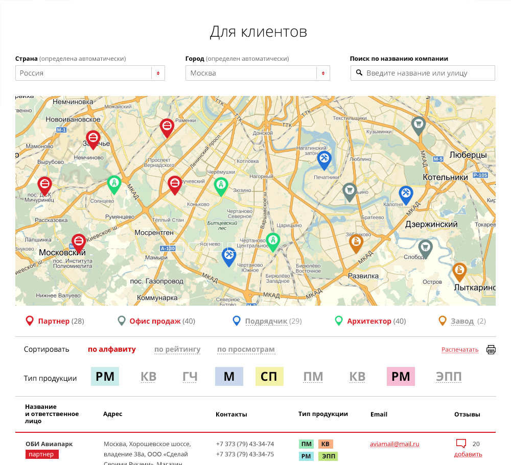Select the yellow СП product type swatch
511x465 pixels.
pos(269,377)
